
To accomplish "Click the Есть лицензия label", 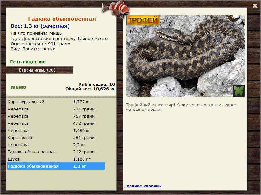I will 28,62.
